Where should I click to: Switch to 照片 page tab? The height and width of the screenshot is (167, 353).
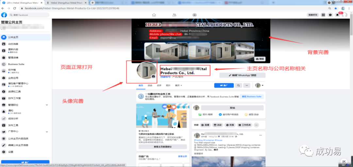pos(168,86)
